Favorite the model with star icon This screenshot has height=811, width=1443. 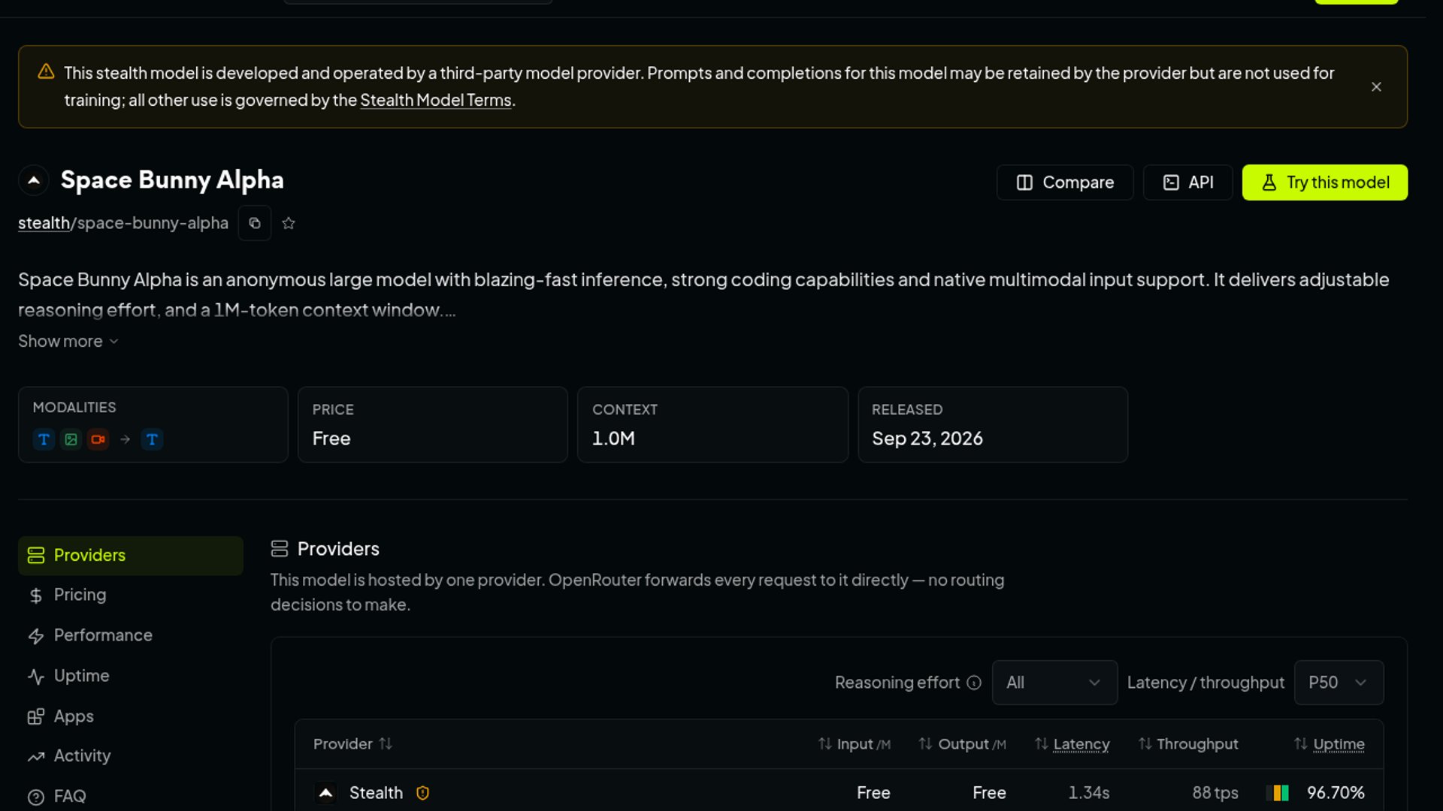(289, 223)
